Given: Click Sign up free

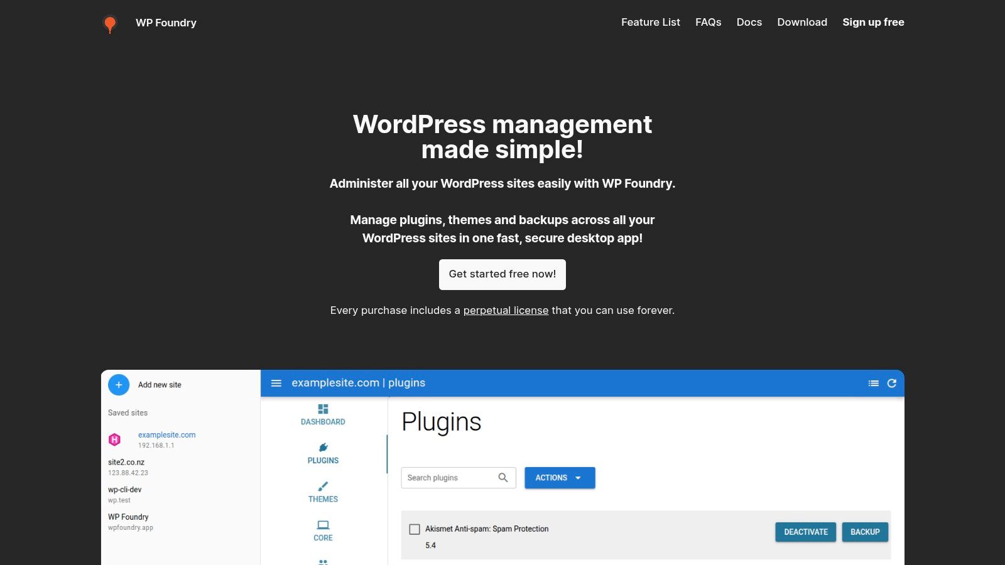Looking at the screenshot, I should click(x=873, y=22).
